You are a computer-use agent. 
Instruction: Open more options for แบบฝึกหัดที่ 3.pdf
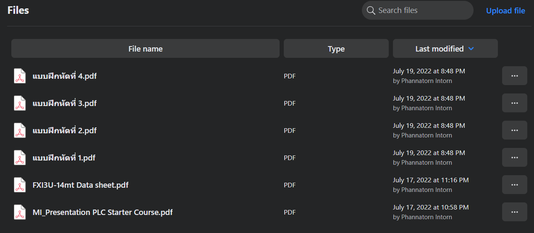(x=514, y=103)
